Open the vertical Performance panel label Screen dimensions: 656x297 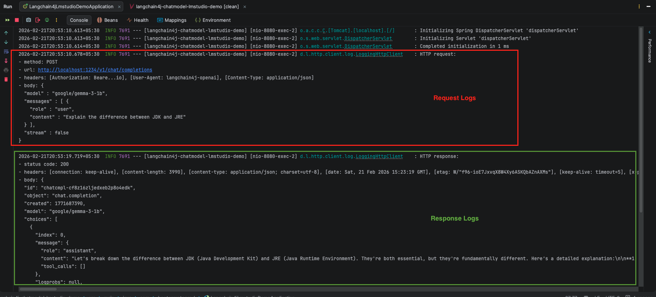650,51
